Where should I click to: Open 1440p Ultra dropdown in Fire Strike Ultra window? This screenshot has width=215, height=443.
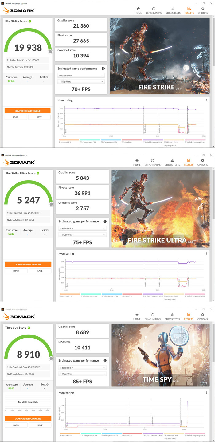[x=82, y=235]
